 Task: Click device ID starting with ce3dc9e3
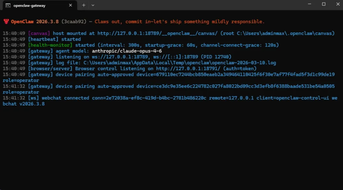click(245, 86)
